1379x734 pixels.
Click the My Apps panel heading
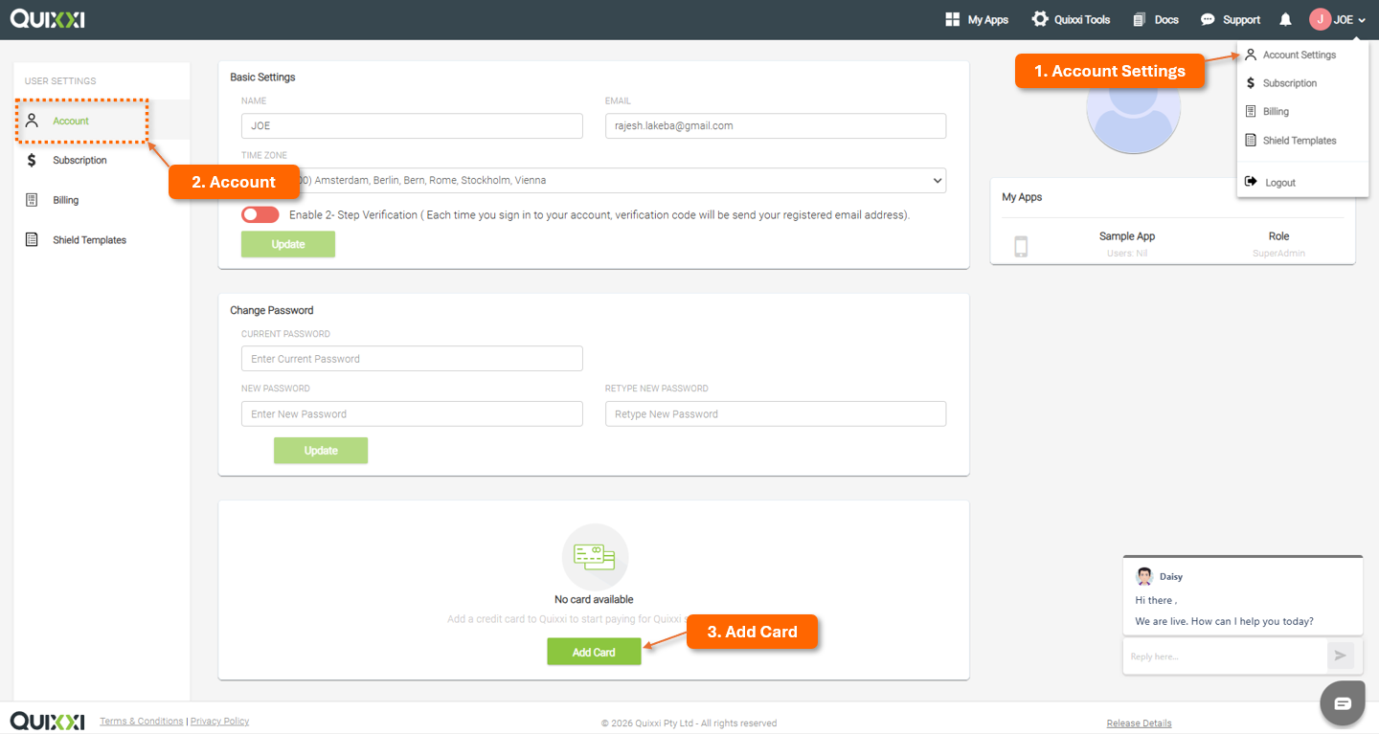point(1022,197)
